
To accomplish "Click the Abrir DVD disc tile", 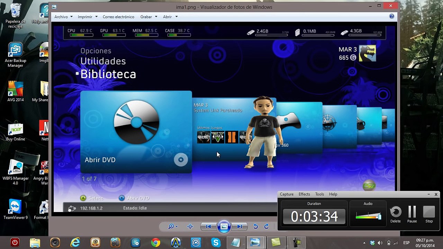I will [x=136, y=132].
